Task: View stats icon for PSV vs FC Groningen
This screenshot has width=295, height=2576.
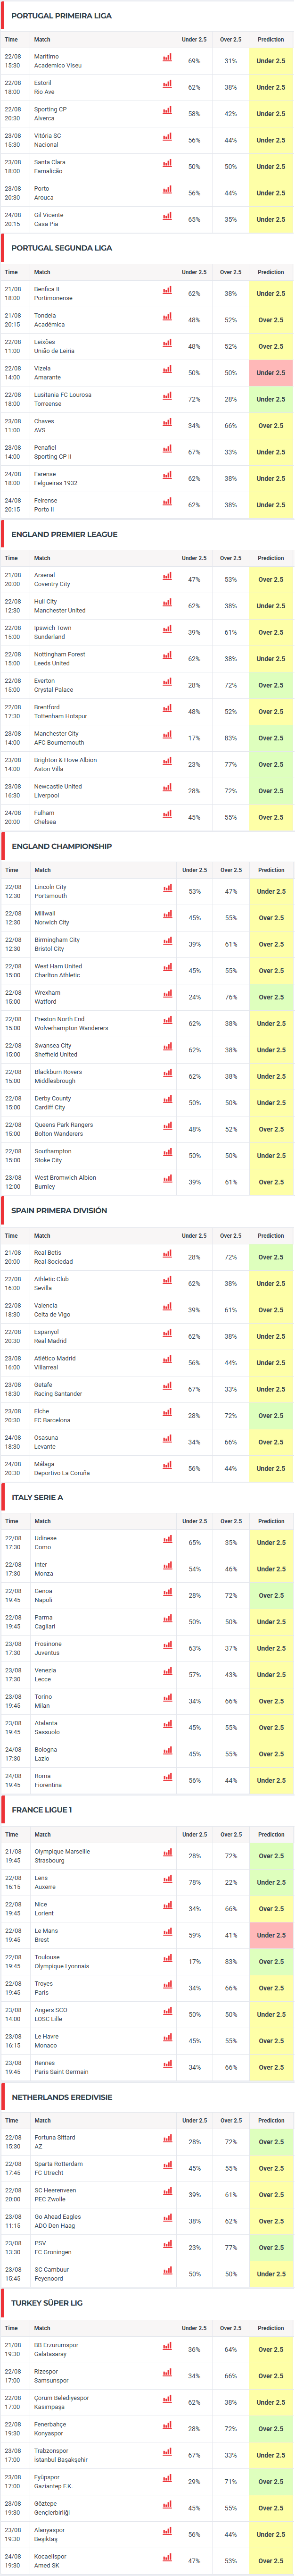Action: tap(167, 2244)
